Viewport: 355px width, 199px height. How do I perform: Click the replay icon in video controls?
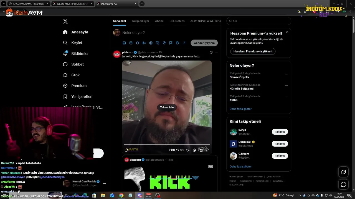point(126,150)
